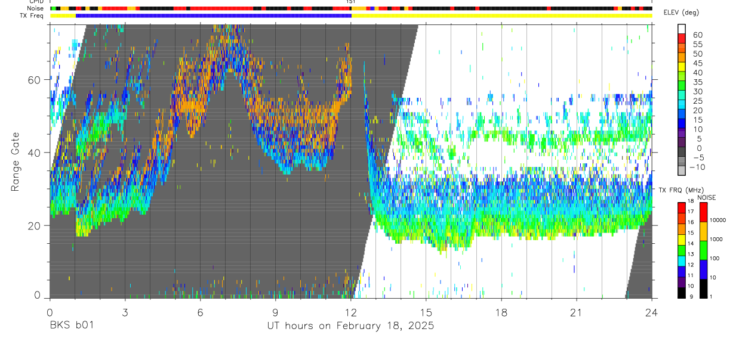This screenshot has width=733, height=338.
Task: Pick the blue NOISE swatch between 100 and 10
Action: click(x=704, y=269)
